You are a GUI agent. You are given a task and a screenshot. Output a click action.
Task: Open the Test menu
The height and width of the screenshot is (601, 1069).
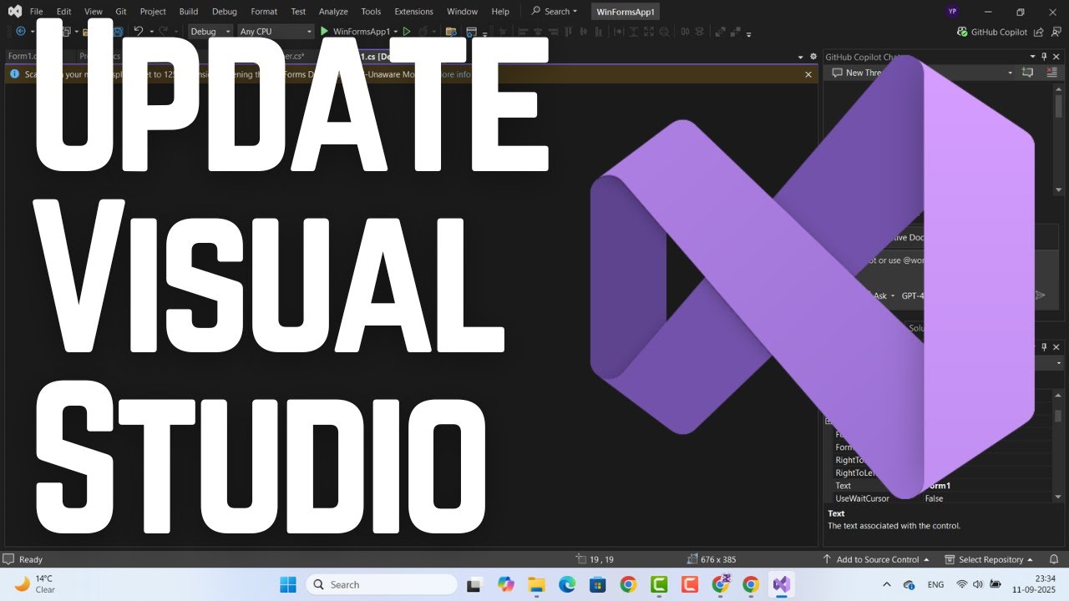tap(298, 12)
